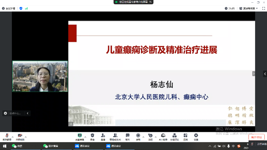The image size is (267, 150).
Task: Click the Share Screen (共享屏幕) icon
Action: point(79,135)
